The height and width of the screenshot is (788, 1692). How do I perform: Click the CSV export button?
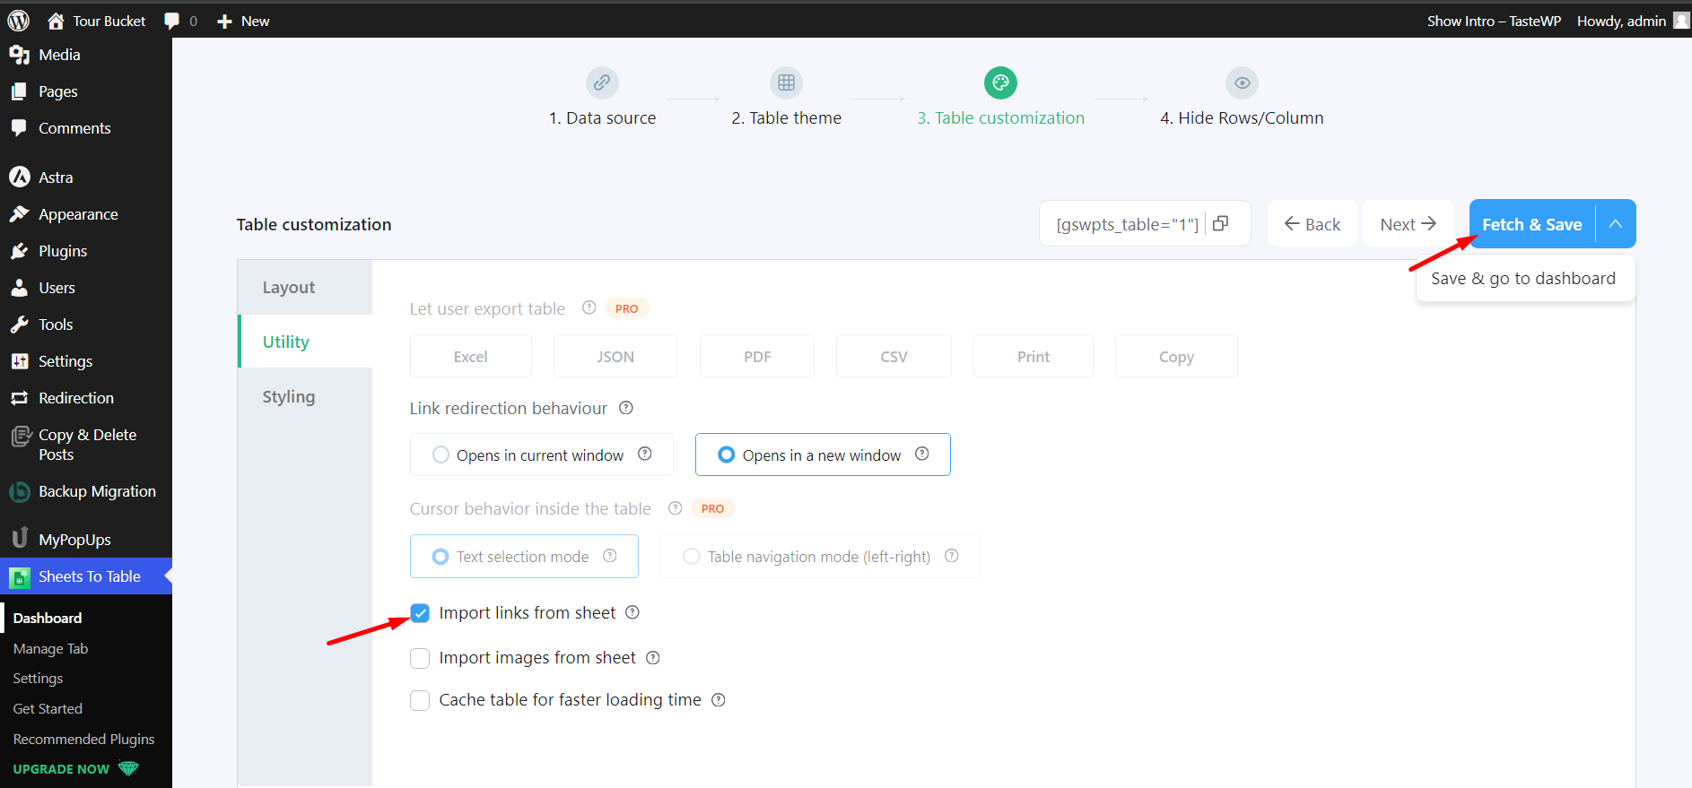[894, 356]
